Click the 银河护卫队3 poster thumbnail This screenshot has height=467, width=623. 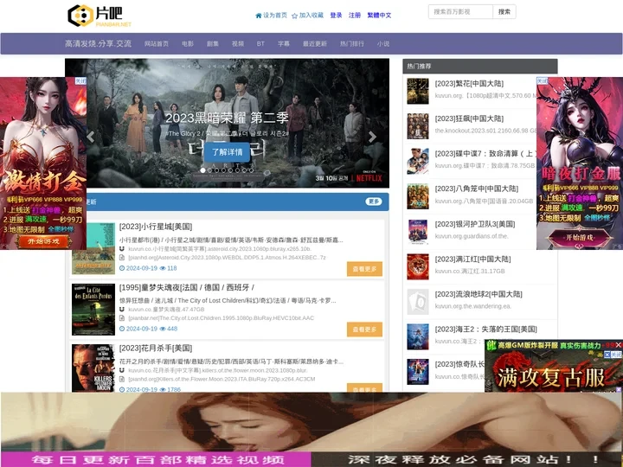click(418, 232)
